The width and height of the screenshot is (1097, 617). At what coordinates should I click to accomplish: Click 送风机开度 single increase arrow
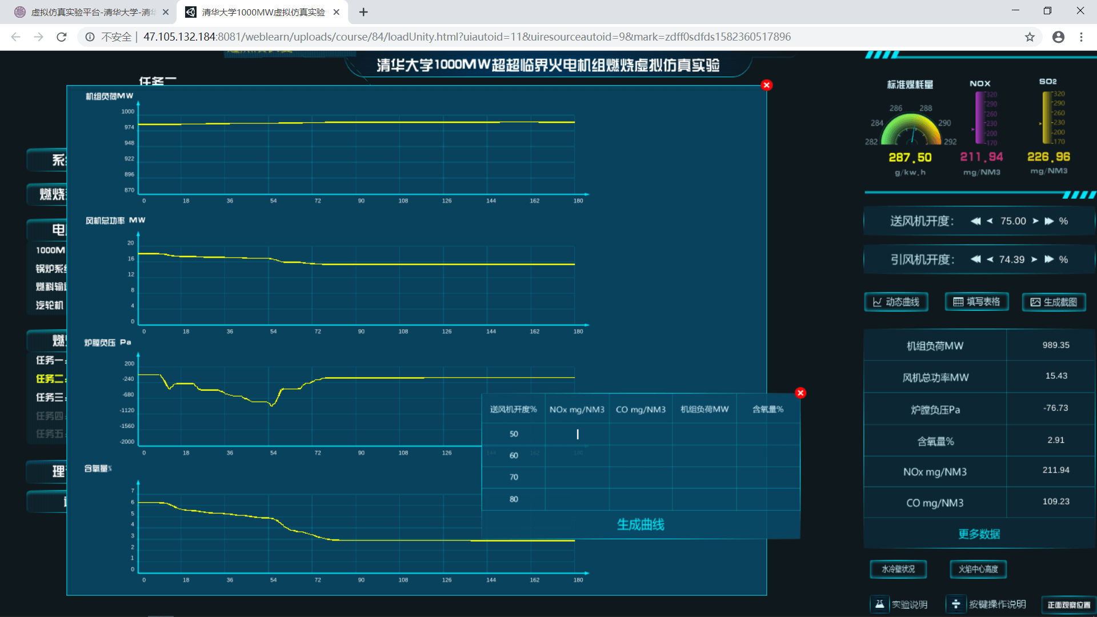click(x=1036, y=221)
